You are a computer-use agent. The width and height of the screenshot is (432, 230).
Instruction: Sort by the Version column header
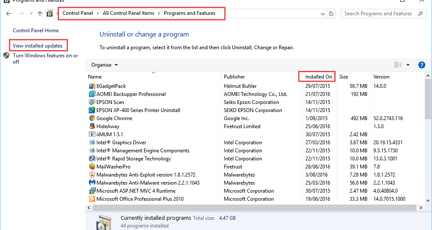[x=381, y=77]
